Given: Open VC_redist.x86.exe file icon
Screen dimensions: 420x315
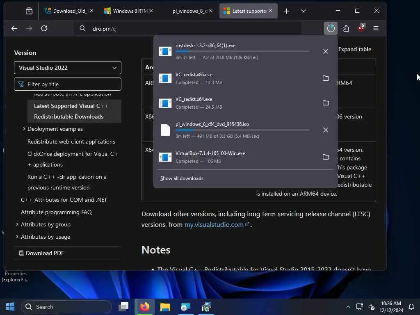Looking at the screenshot, I should pyautogui.click(x=165, y=78).
